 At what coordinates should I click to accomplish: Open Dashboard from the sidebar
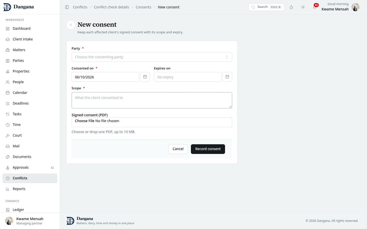click(x=30, y=28)
